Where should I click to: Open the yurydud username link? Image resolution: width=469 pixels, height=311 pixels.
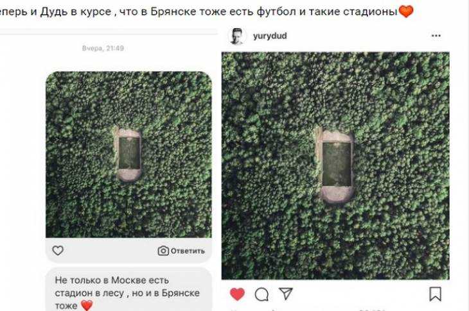click(x=270, y=36)
